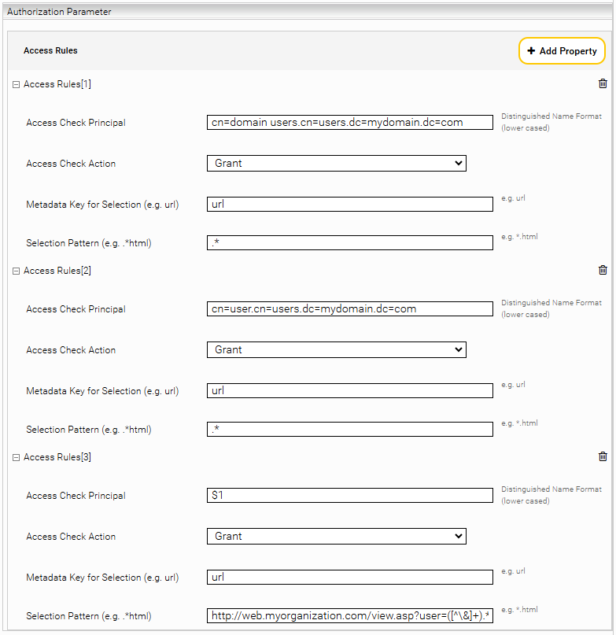Focus the domain users principal field
Viewport: 616px width, 635px height.
click(350, 122)
